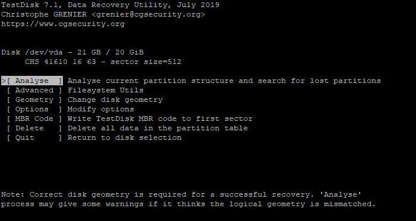
Task: Choose the Advanced menu entry
Action: click(34, 90)
